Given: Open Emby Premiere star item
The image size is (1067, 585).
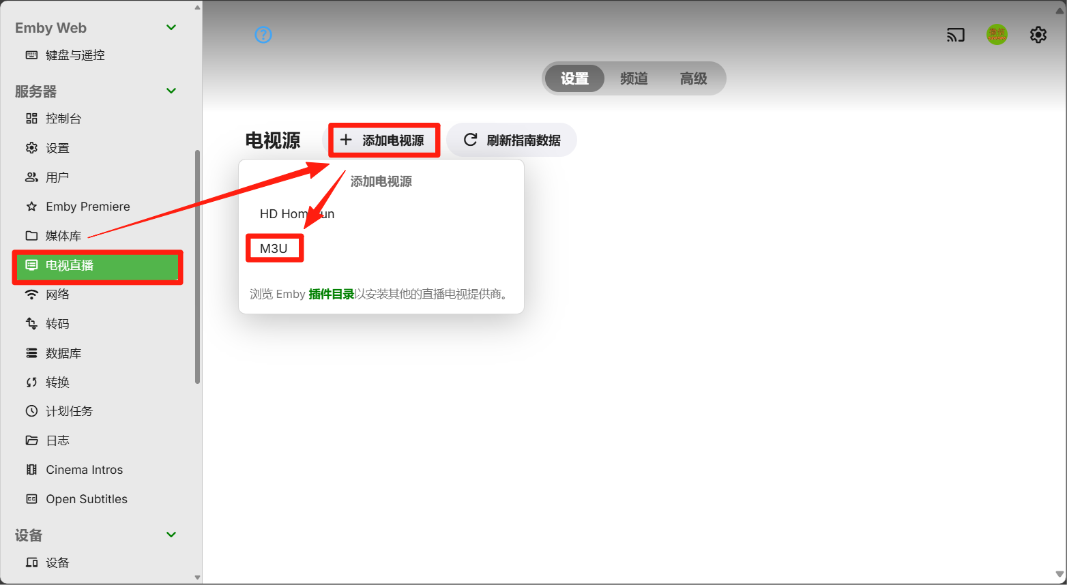Looking at the screenshot, I should coord(87,207).
